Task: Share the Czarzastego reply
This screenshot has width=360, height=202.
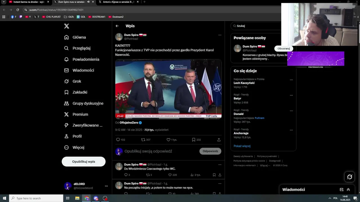Action: [220, 175]
